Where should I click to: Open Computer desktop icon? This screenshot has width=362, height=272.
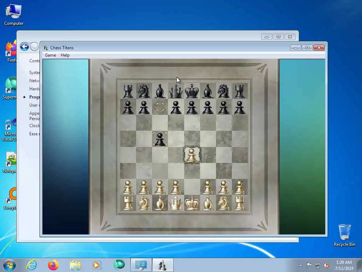click(14, 15)
